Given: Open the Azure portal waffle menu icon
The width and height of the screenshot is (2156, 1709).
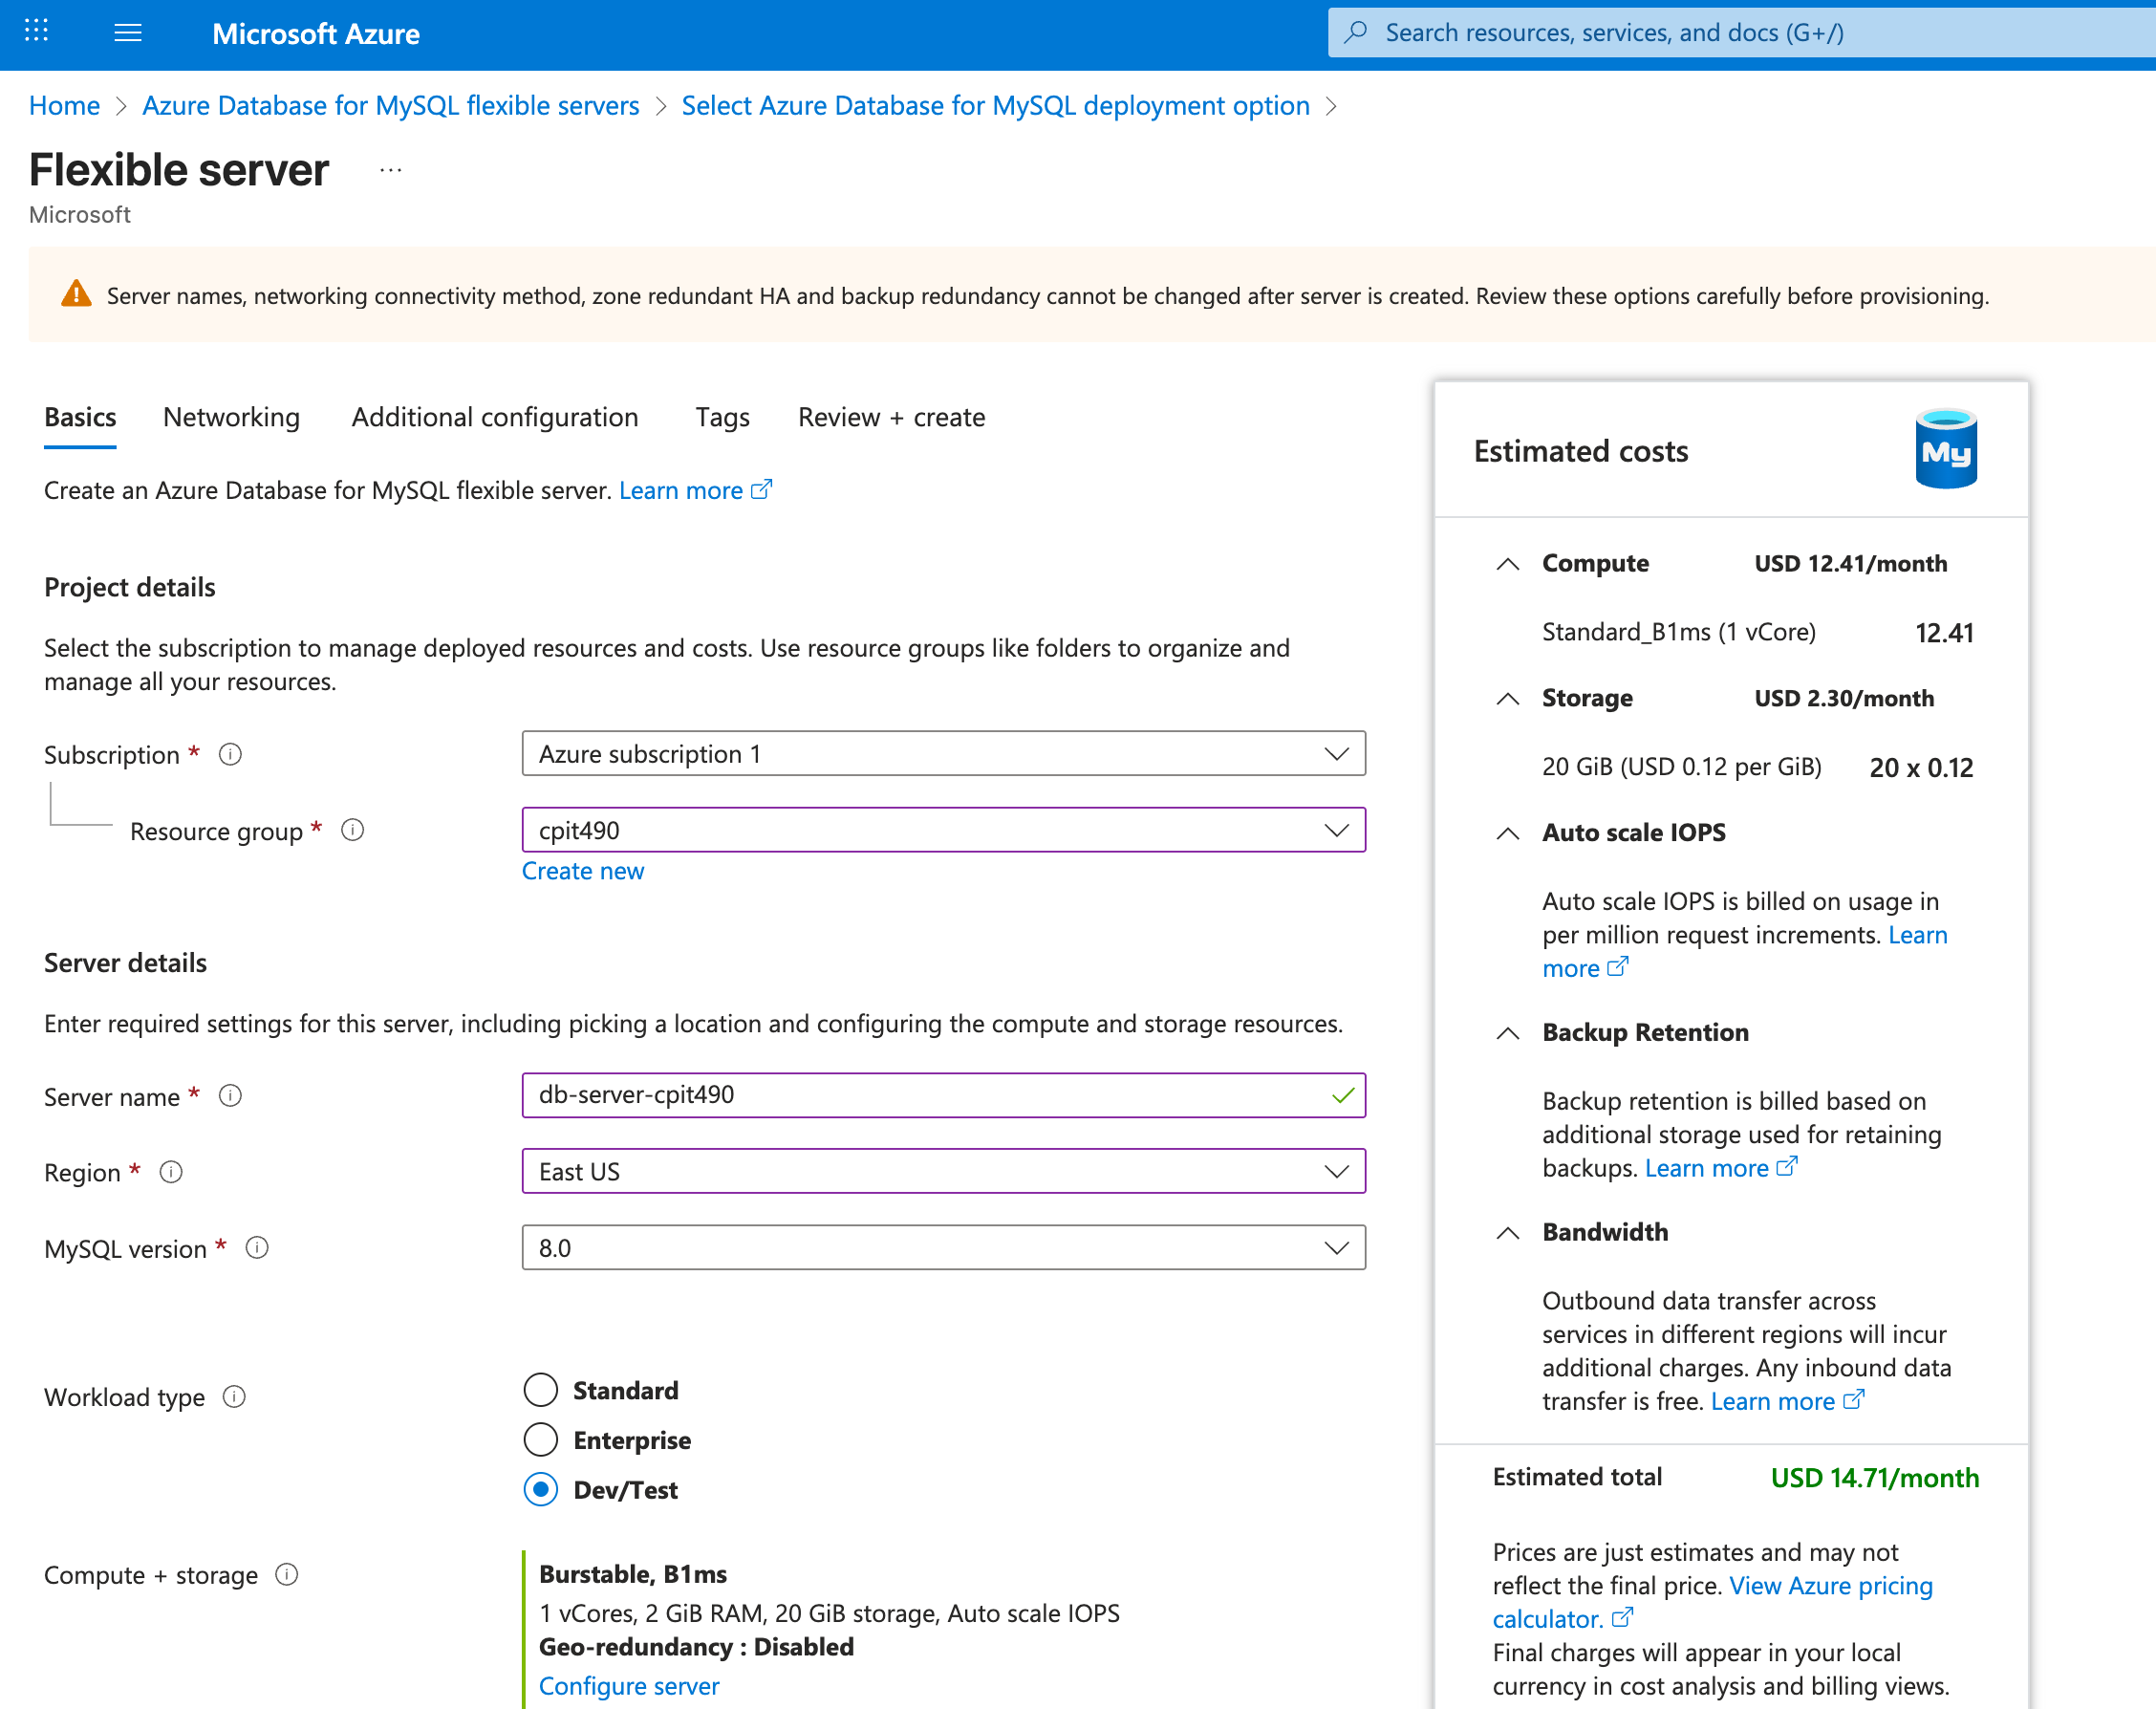Looking at the screenshot, I should click(x=36, y=32).
